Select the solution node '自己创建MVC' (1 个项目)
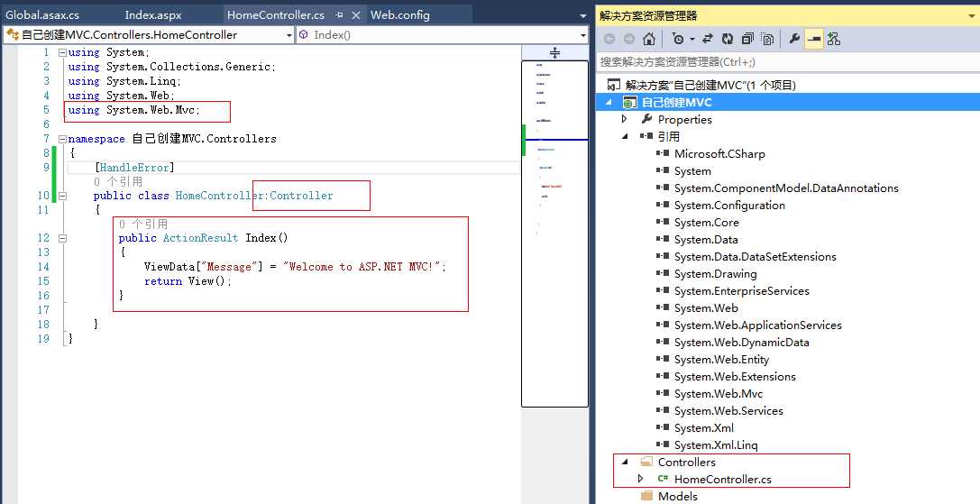The height and width of the screenshot is (504, 980). tap(710, 85)
